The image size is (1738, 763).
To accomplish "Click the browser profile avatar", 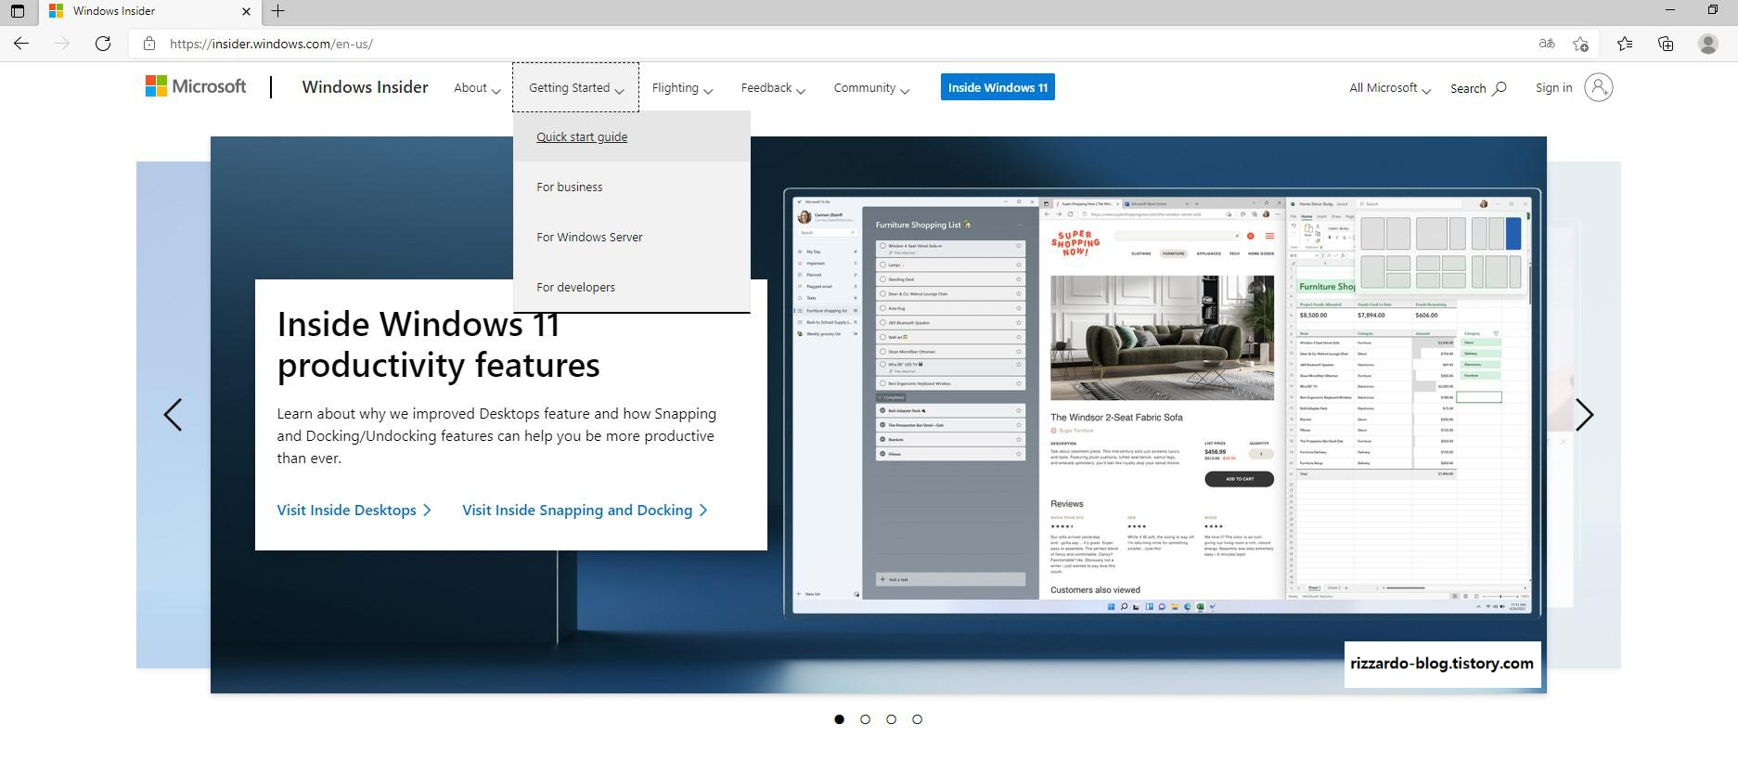I will [x=1707, y=44].
